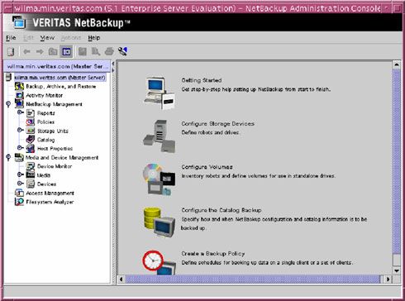Open the Actions menu
The image size is (405, 301).
coord(71,38)
